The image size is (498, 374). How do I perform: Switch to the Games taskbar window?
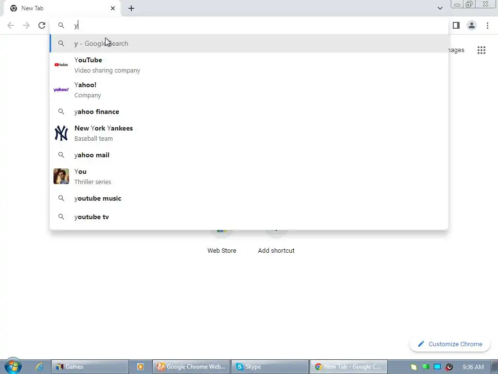point(90,367)
